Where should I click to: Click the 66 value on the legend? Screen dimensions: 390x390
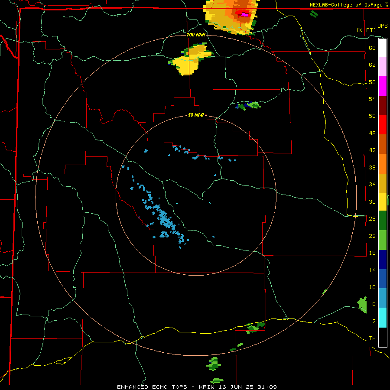pos(372,48)
